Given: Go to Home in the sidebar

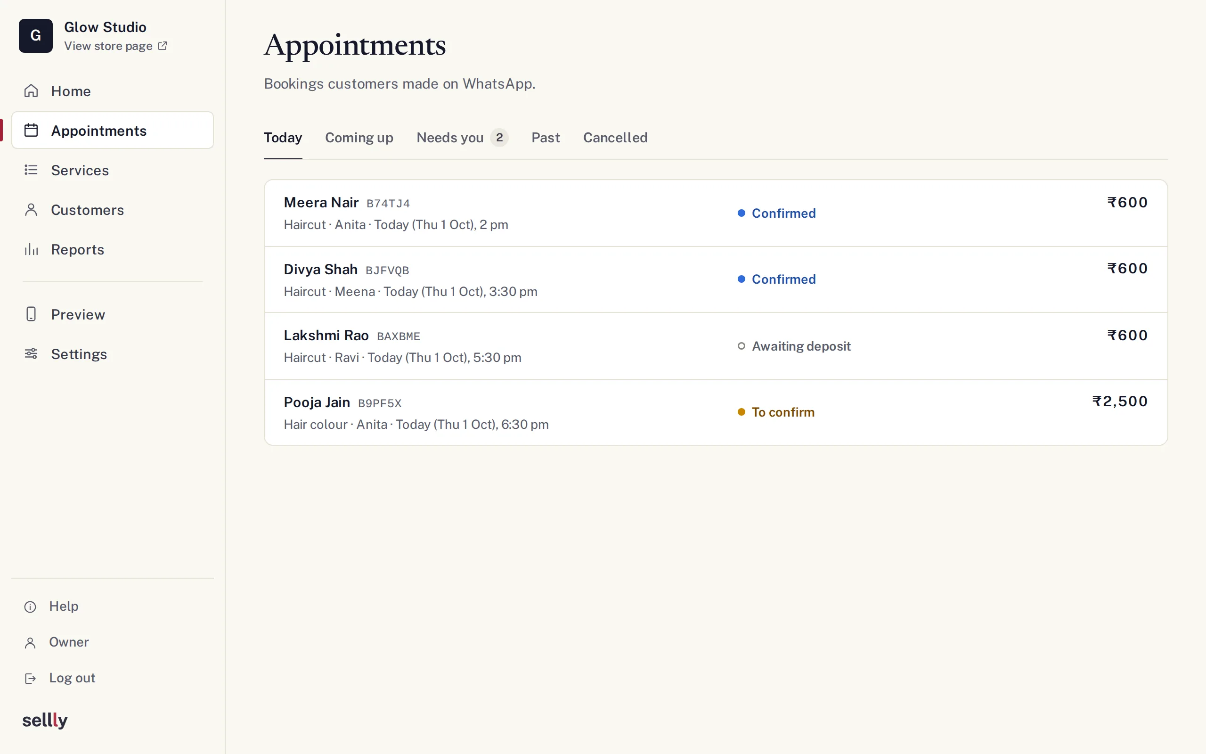Looking at the screenshot, I should [x=113, y=91].
